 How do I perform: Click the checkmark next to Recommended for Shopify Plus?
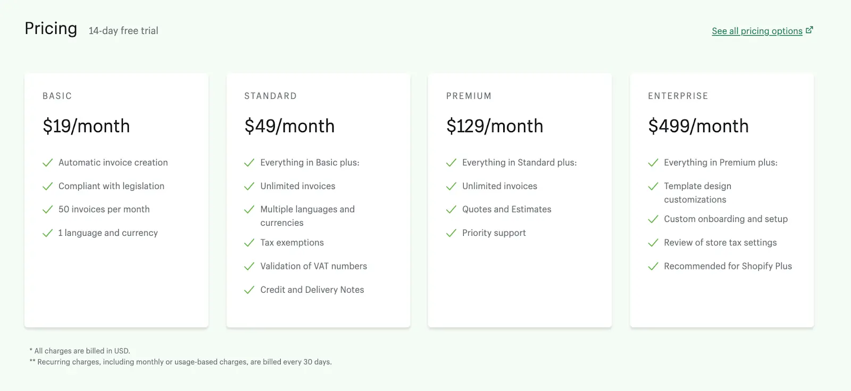[653, 266]
